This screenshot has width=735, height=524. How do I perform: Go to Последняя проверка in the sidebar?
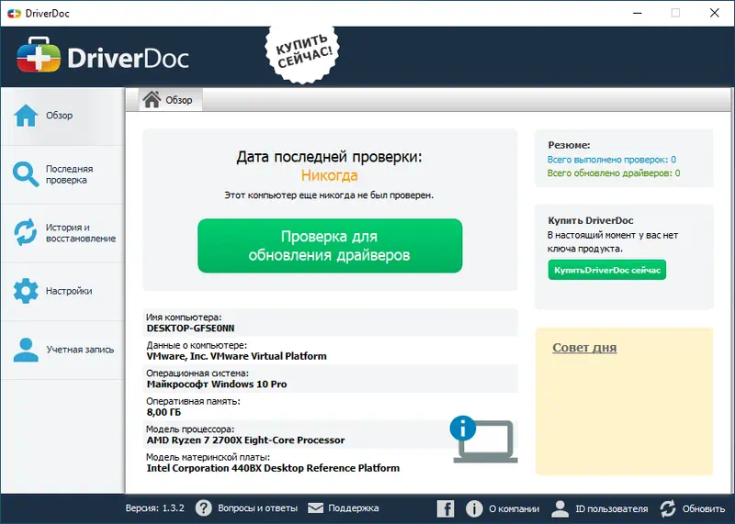[x=62, y=174]
